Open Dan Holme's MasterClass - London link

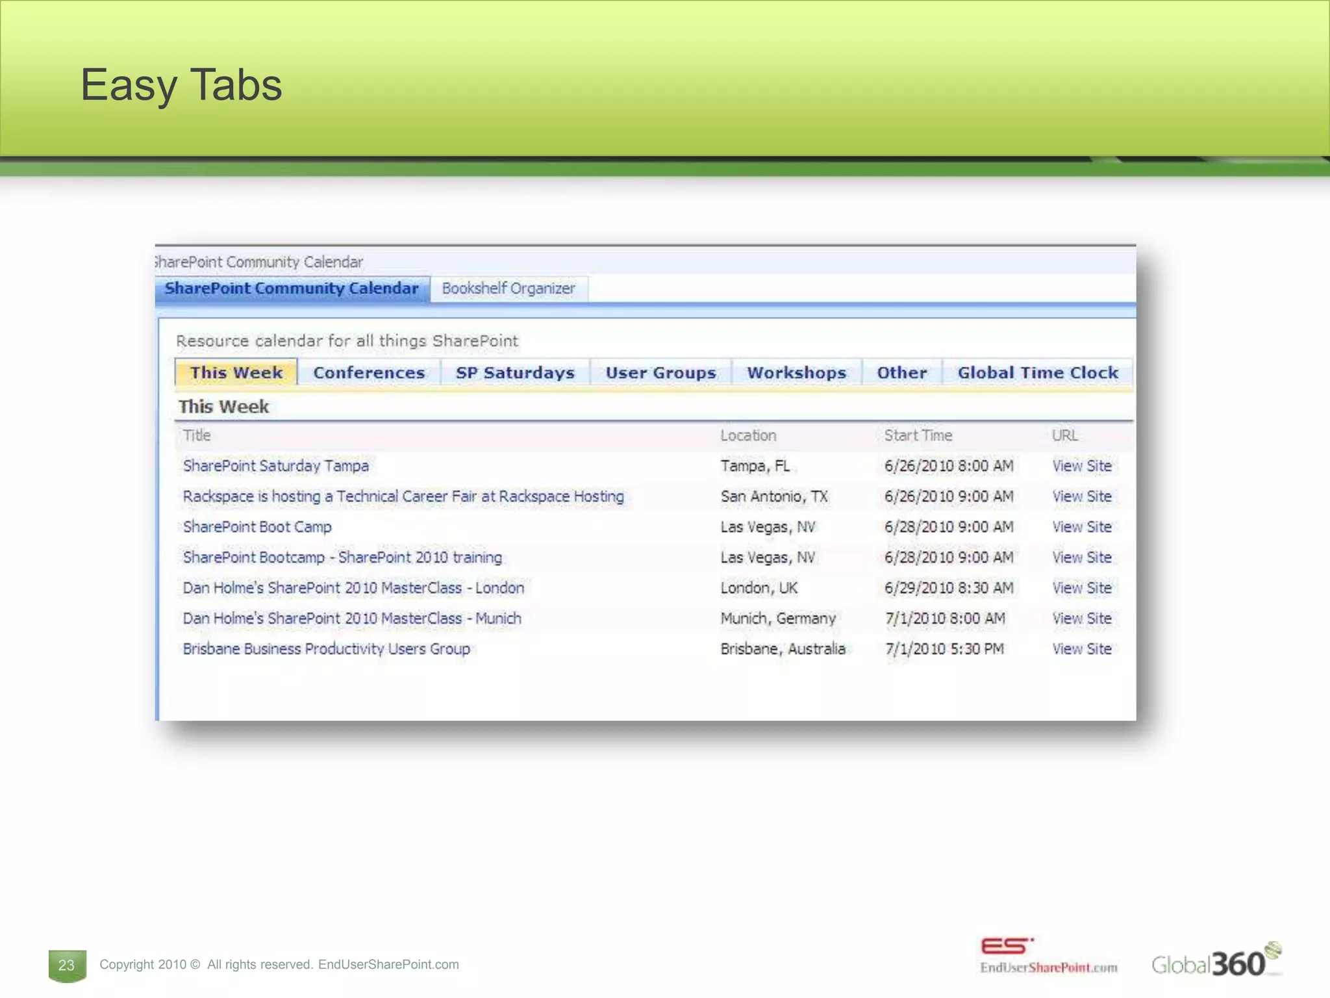pyautogui.click(x=353, y=588)
